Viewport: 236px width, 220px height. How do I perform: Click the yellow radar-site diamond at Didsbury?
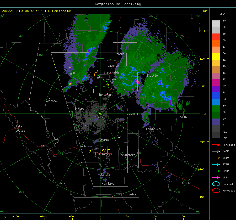100,114
